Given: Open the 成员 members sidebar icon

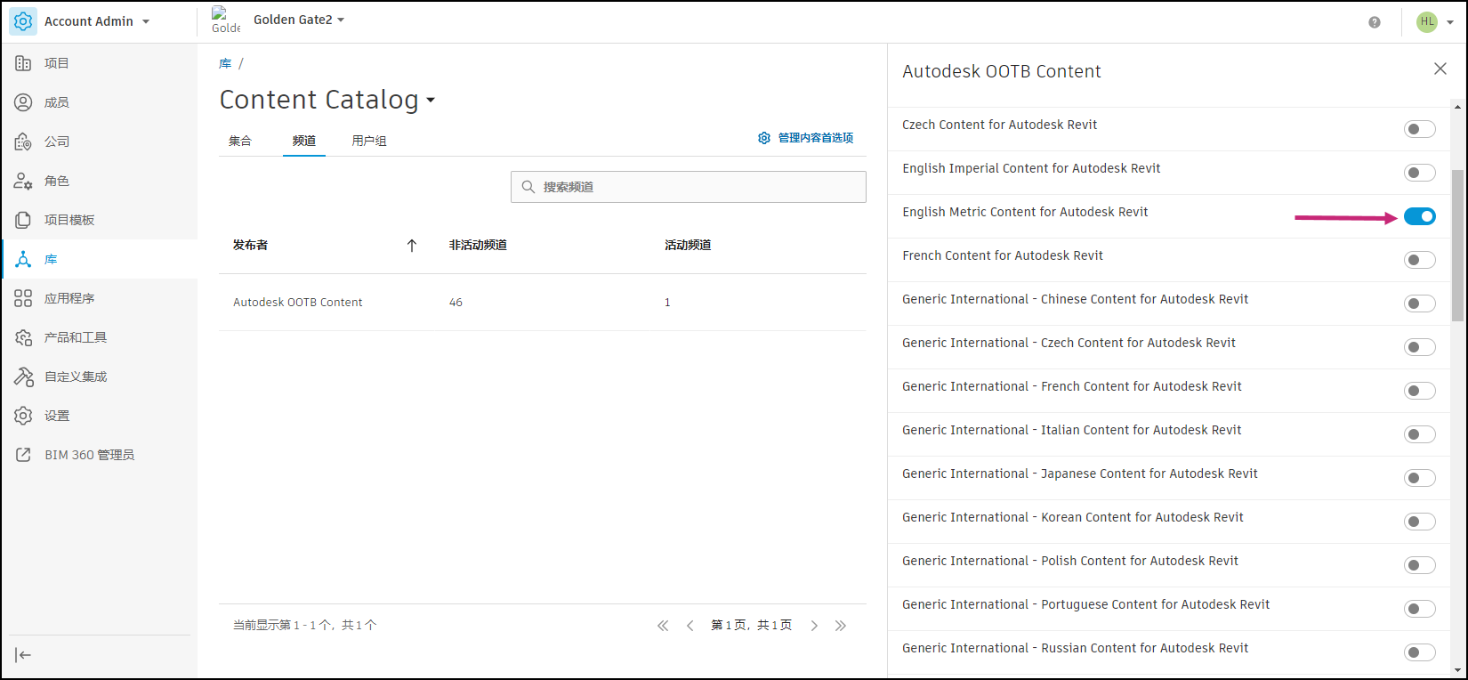Looking at the screenshot, I should (23, 102).
